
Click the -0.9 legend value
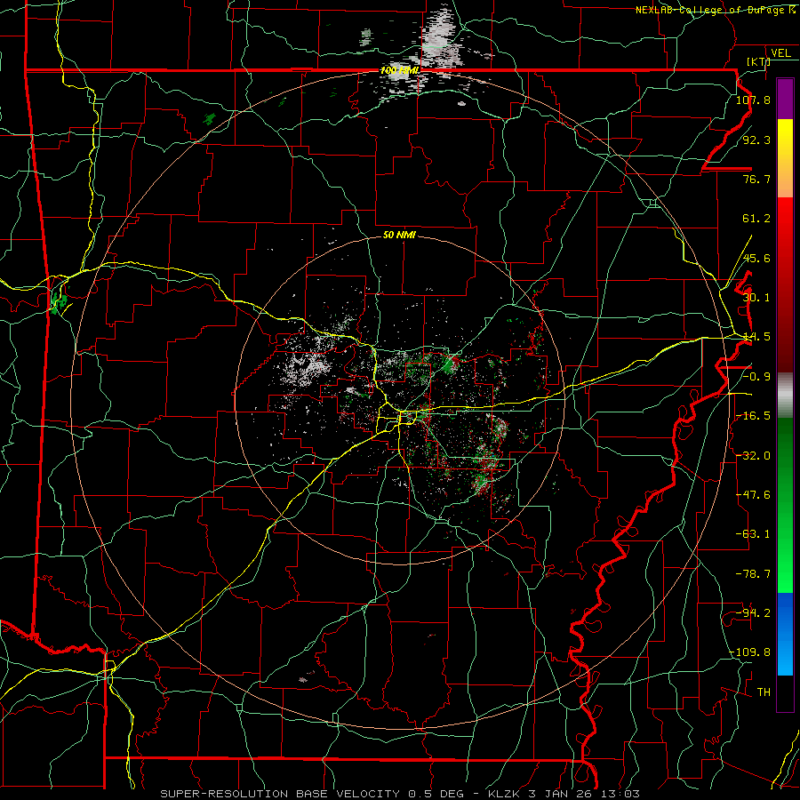pos(756,377)
